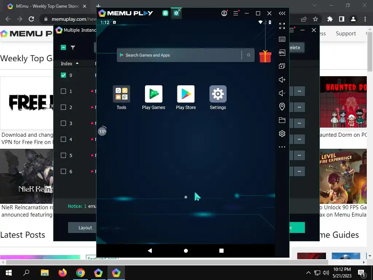Toggle fullscreen mode in MEmu sidebar
Image resolution: width=373 pixels, height=280 pixels.
coord(282,26)
